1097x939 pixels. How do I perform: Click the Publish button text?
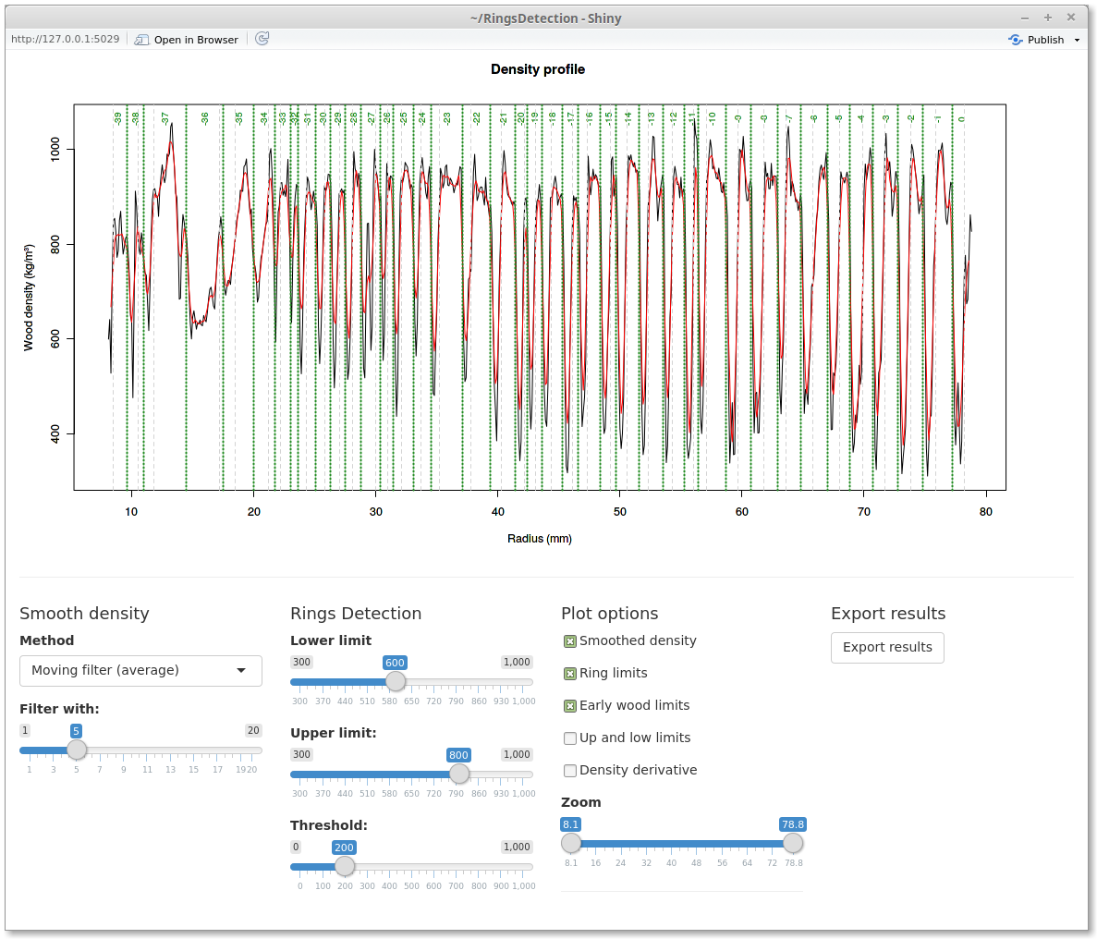(1045, 40)
